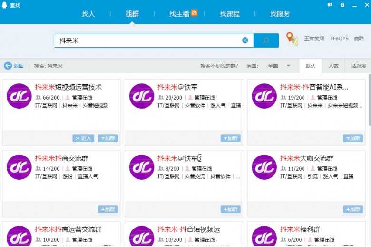
Task: Open avatar of 抖来米福利群
Action: pyautogui.click(x=264, y=236)
